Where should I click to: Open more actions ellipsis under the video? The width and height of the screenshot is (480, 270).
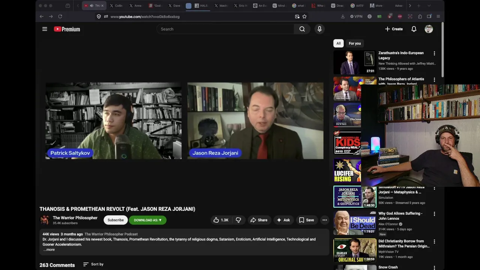pyautogui.click(x=325, y=220)
